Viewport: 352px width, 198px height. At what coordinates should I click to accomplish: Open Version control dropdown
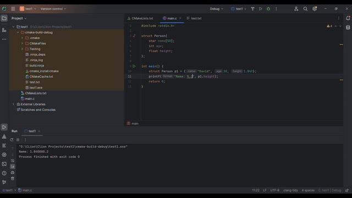(53, 9)
